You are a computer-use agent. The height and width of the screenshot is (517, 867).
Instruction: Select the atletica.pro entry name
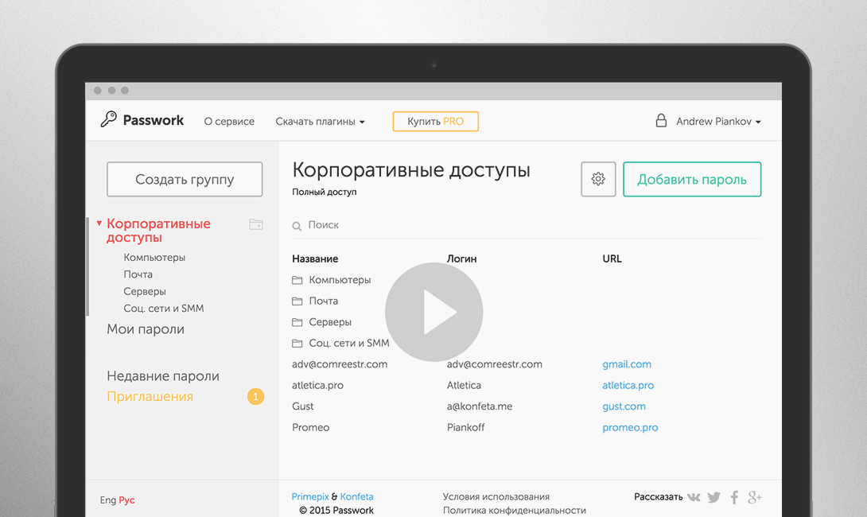(317, 386)
